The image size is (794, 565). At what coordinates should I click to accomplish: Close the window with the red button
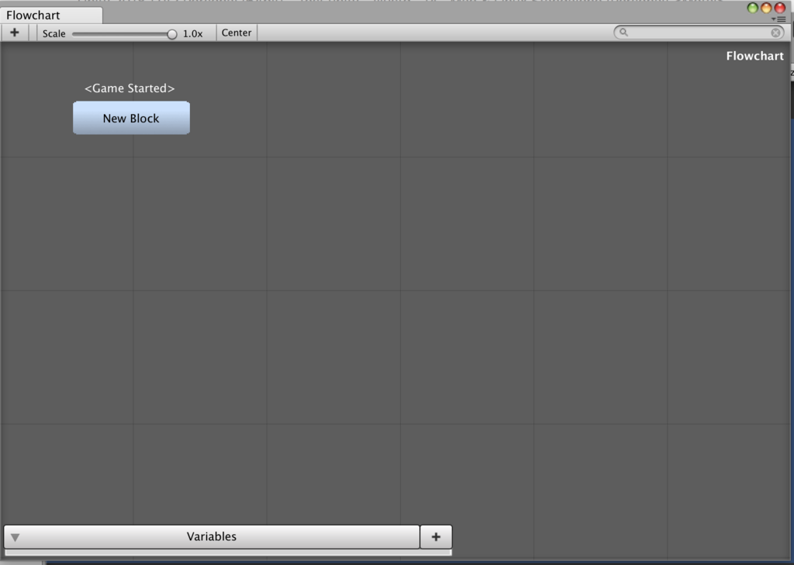[780, 8]
